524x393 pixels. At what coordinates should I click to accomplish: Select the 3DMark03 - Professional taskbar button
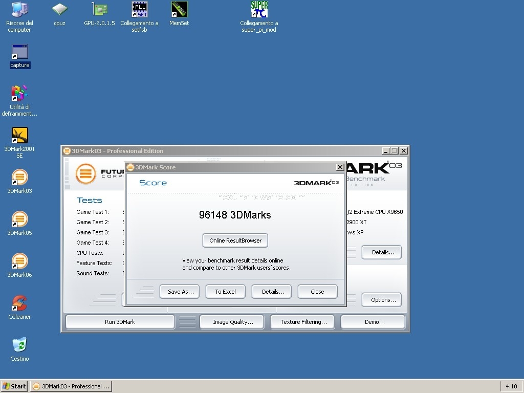tap(71, 386)
